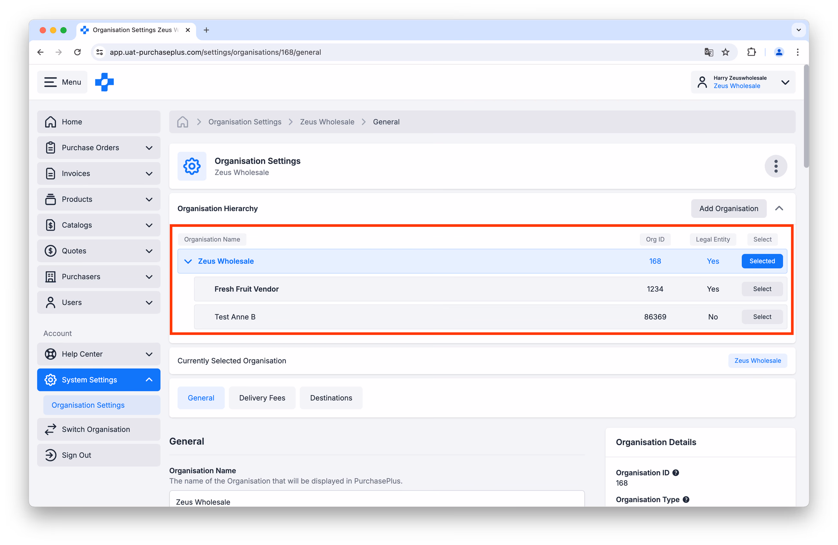Switch to the Destinations tab
The image size is (838, 545).
click(x=331, y=398)
